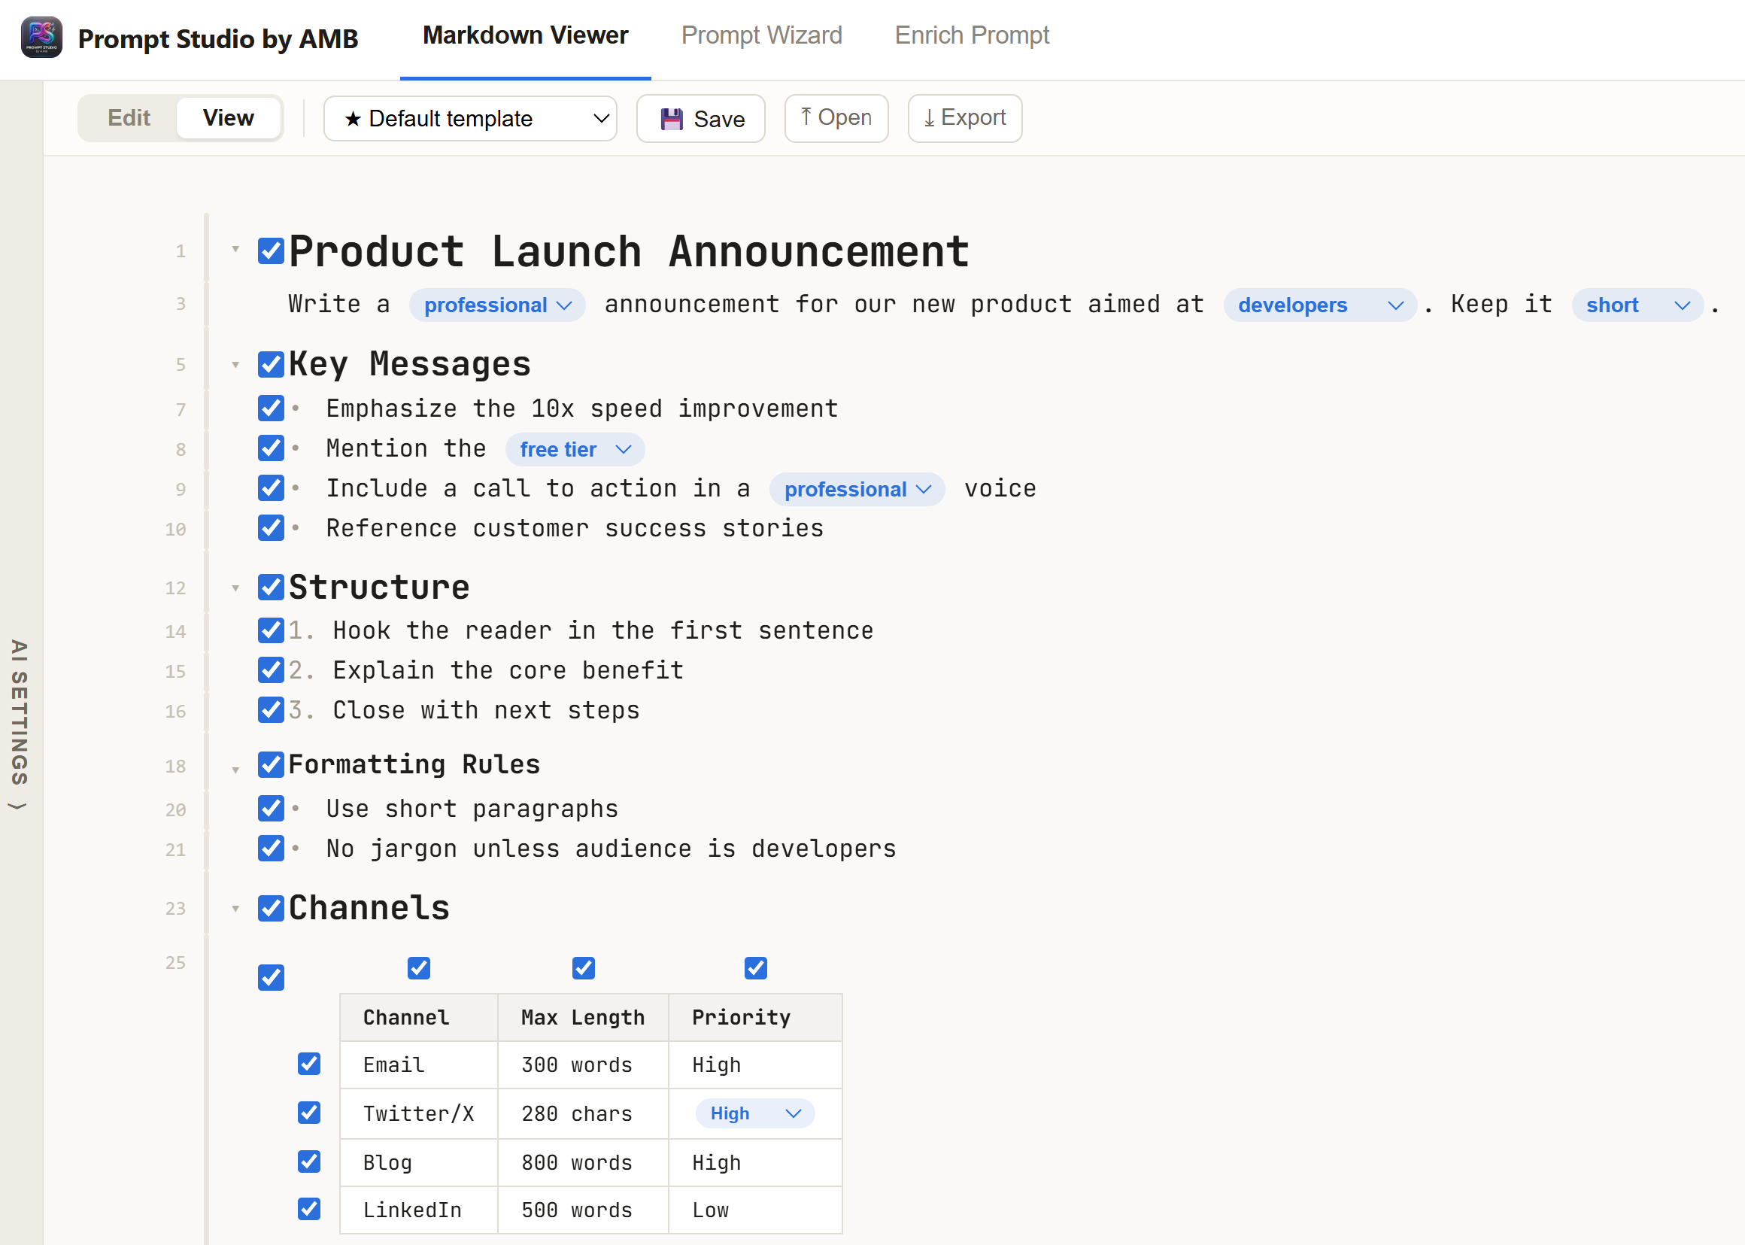Click the 500 words cell
The image size is (1745, 1245).
pyautogui.click(x=583, y=1210)
